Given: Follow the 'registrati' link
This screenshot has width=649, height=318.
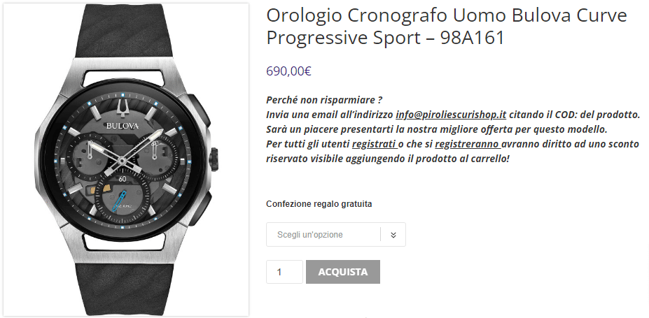Looking at the screenshot, I should click(x=375, y=144).
